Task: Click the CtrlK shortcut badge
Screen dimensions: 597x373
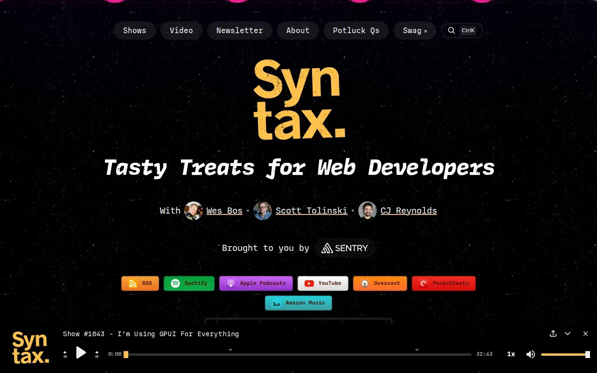Action: pos(468,31)
